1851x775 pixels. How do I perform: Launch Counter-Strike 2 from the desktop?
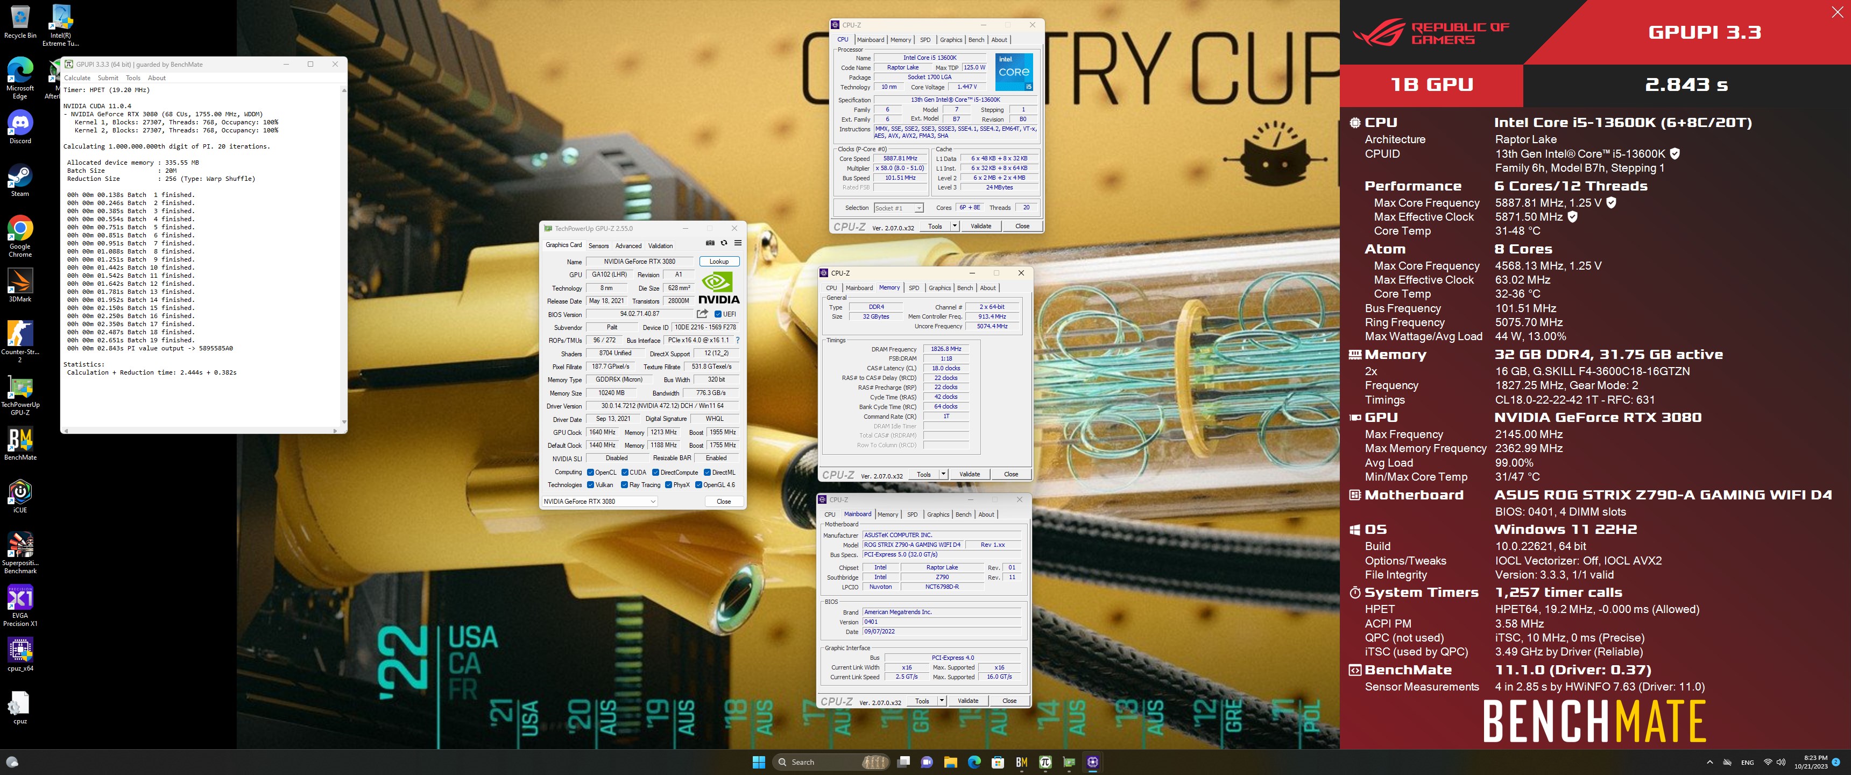(x=20, y=341)
